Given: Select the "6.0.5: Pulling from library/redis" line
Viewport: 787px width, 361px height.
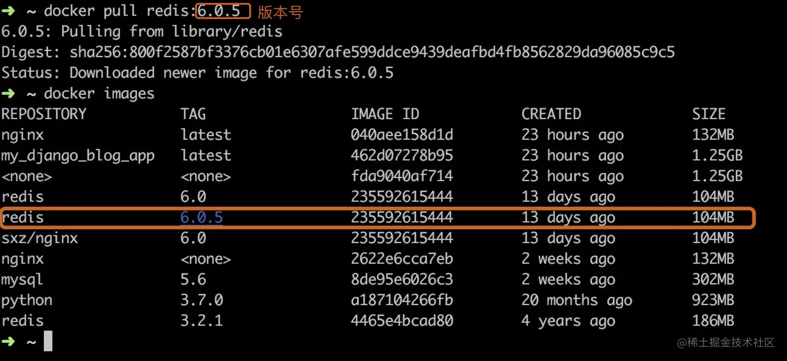Looking at the screenshot, I should (142, 32).
